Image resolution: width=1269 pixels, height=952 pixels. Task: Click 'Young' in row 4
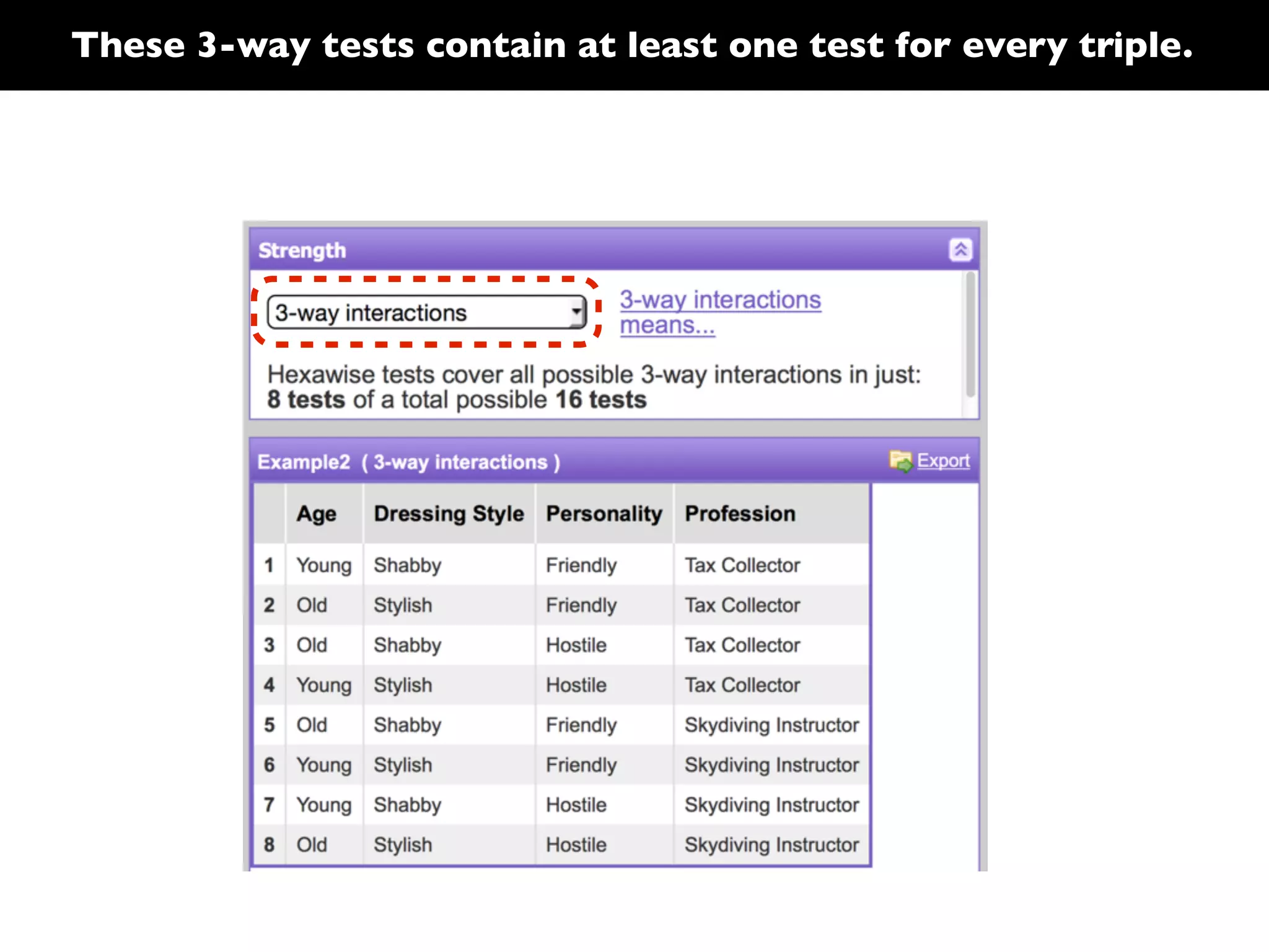coord(323,685)
